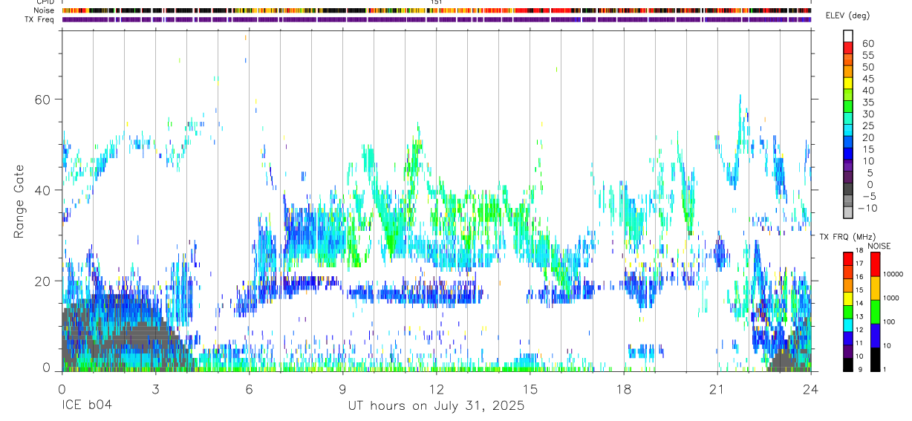The image size is (912, 421).
Task: Click the 10000 label on the NOISE scale
Action: (x=893, y=274)
